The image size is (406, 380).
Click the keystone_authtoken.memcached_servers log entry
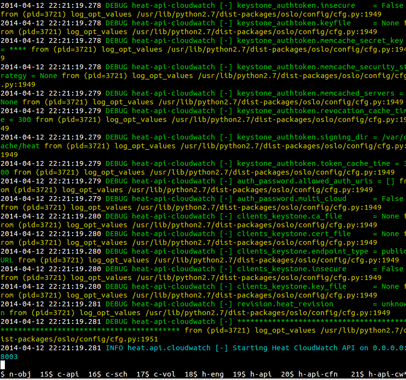[x=318, y=93]
